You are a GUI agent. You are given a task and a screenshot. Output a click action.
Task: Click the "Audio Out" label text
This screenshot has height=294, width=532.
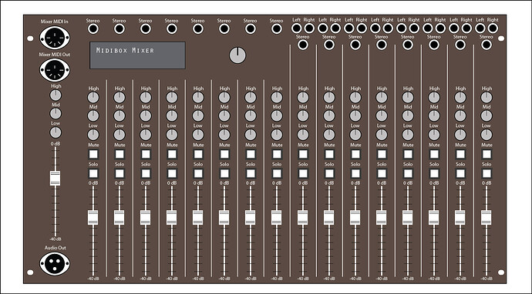coord(56,248)
